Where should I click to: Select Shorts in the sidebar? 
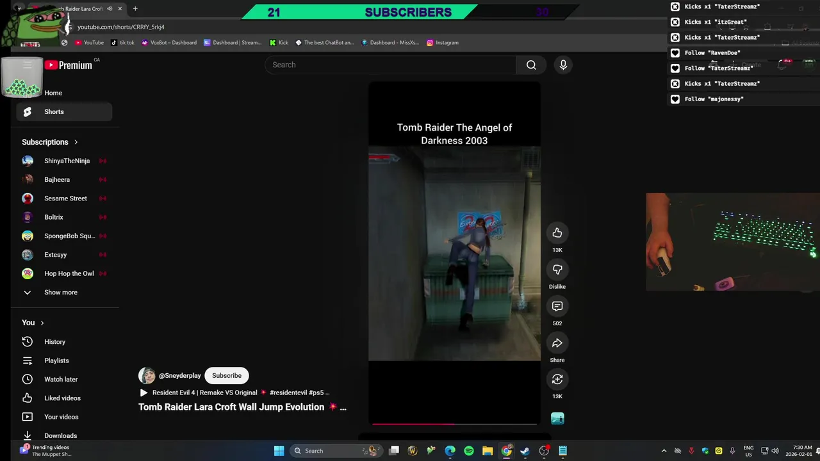[x=64, y=111]
